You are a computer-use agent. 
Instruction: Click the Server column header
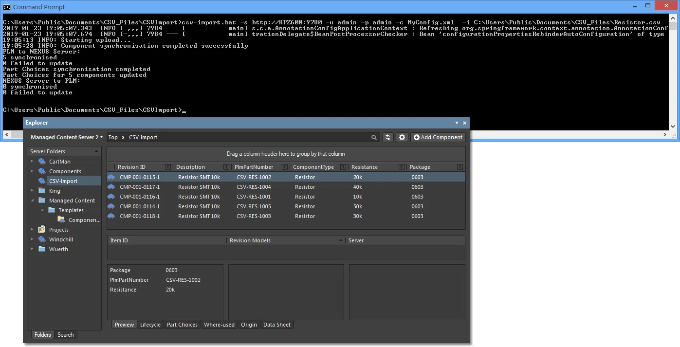(x=405, y=240)
